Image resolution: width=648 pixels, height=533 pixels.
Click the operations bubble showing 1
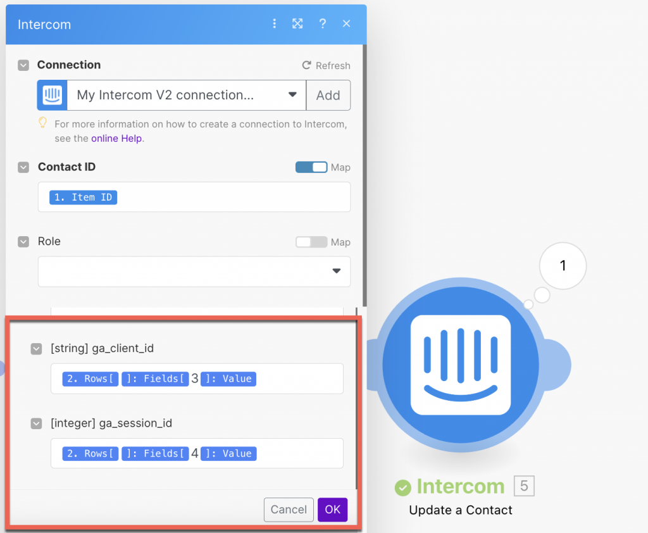pyautogui.click(x=563, y=265)
